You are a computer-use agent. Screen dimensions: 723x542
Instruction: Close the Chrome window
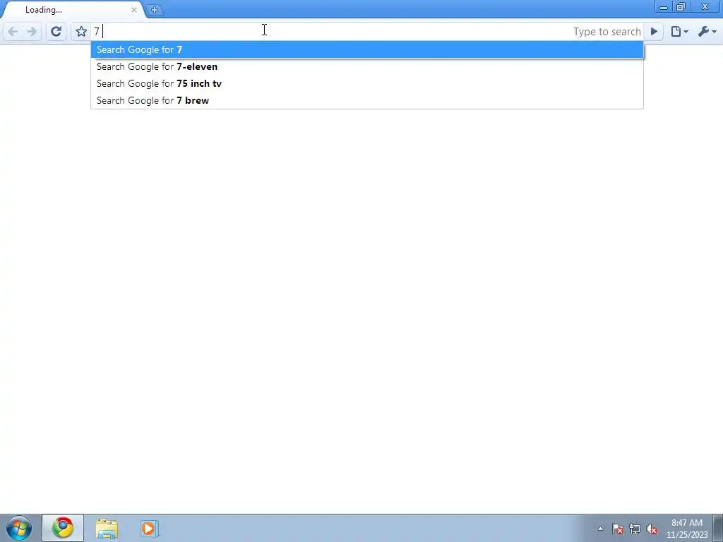point(705,7)
